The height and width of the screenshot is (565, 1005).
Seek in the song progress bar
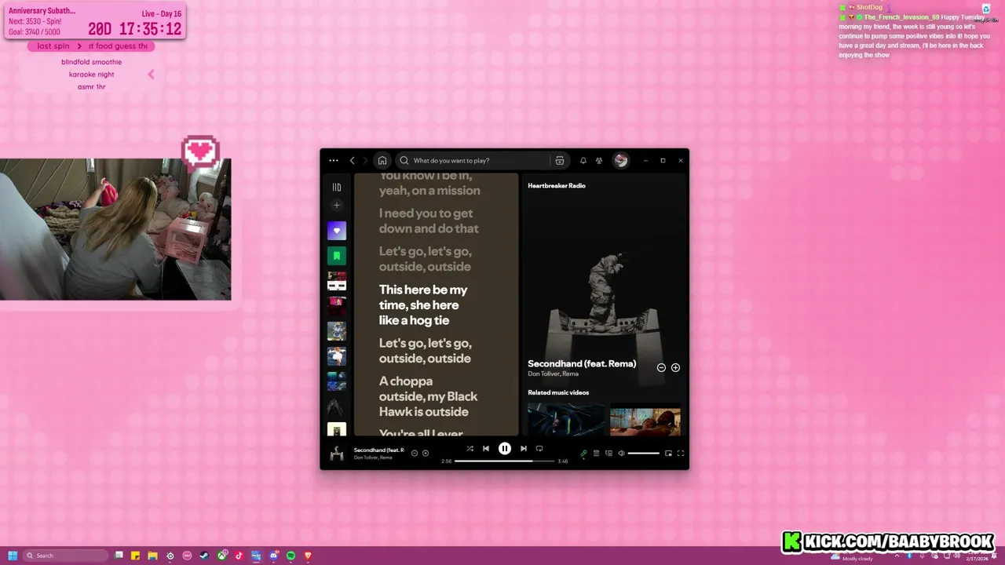(504, 461)
